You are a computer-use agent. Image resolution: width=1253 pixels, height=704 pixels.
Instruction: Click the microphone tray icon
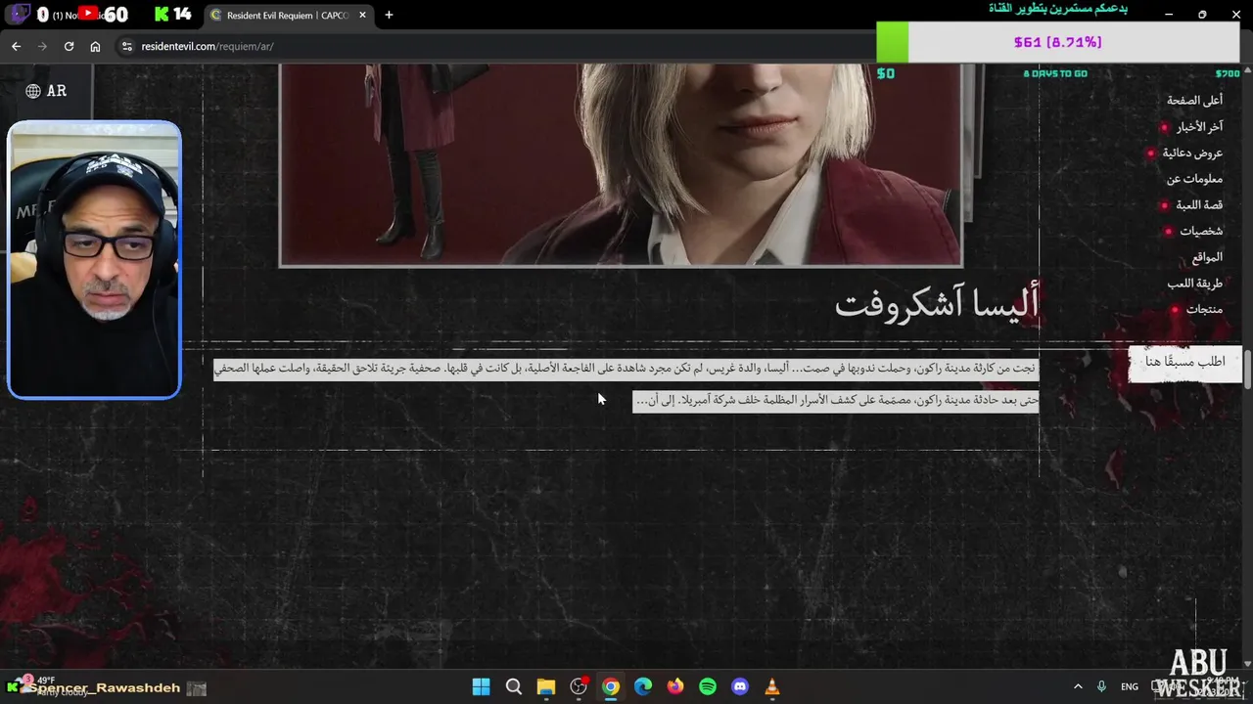click(x=1102, y=686)
